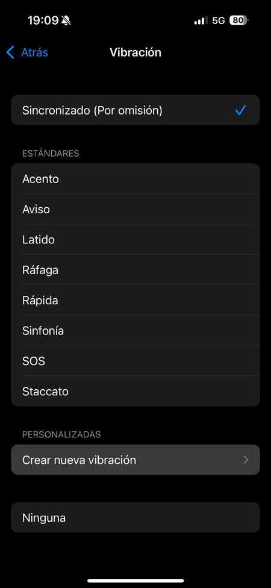Choose the Aviso vibration pattern
This screenshot has width=271, height=588.
coord(135,209)
